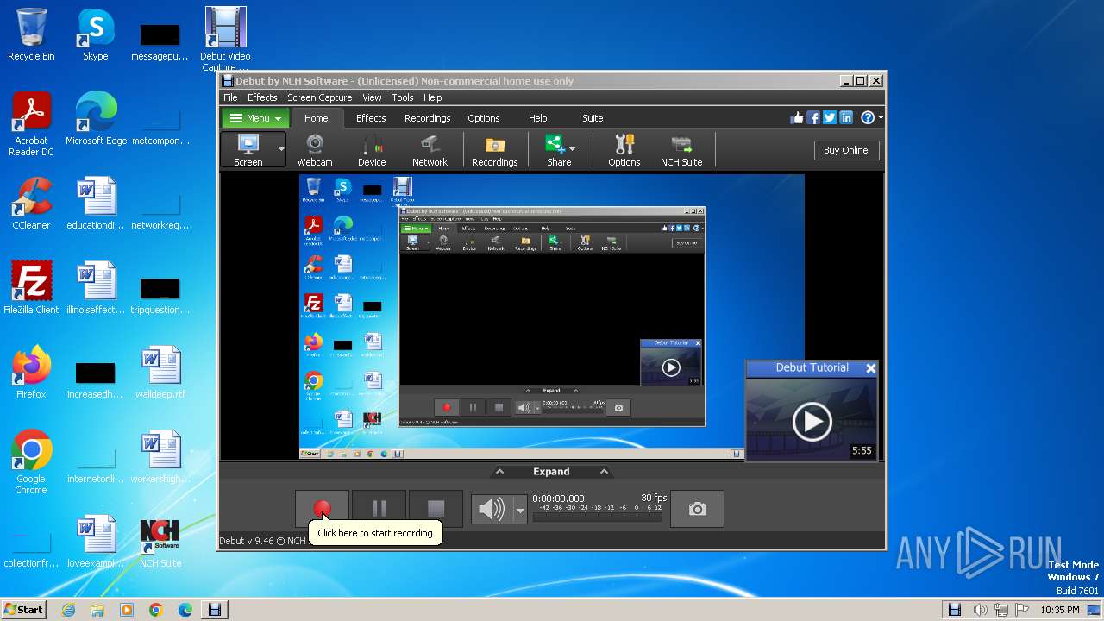
Task: Select the Screen capture source
Action: point(248,150)
